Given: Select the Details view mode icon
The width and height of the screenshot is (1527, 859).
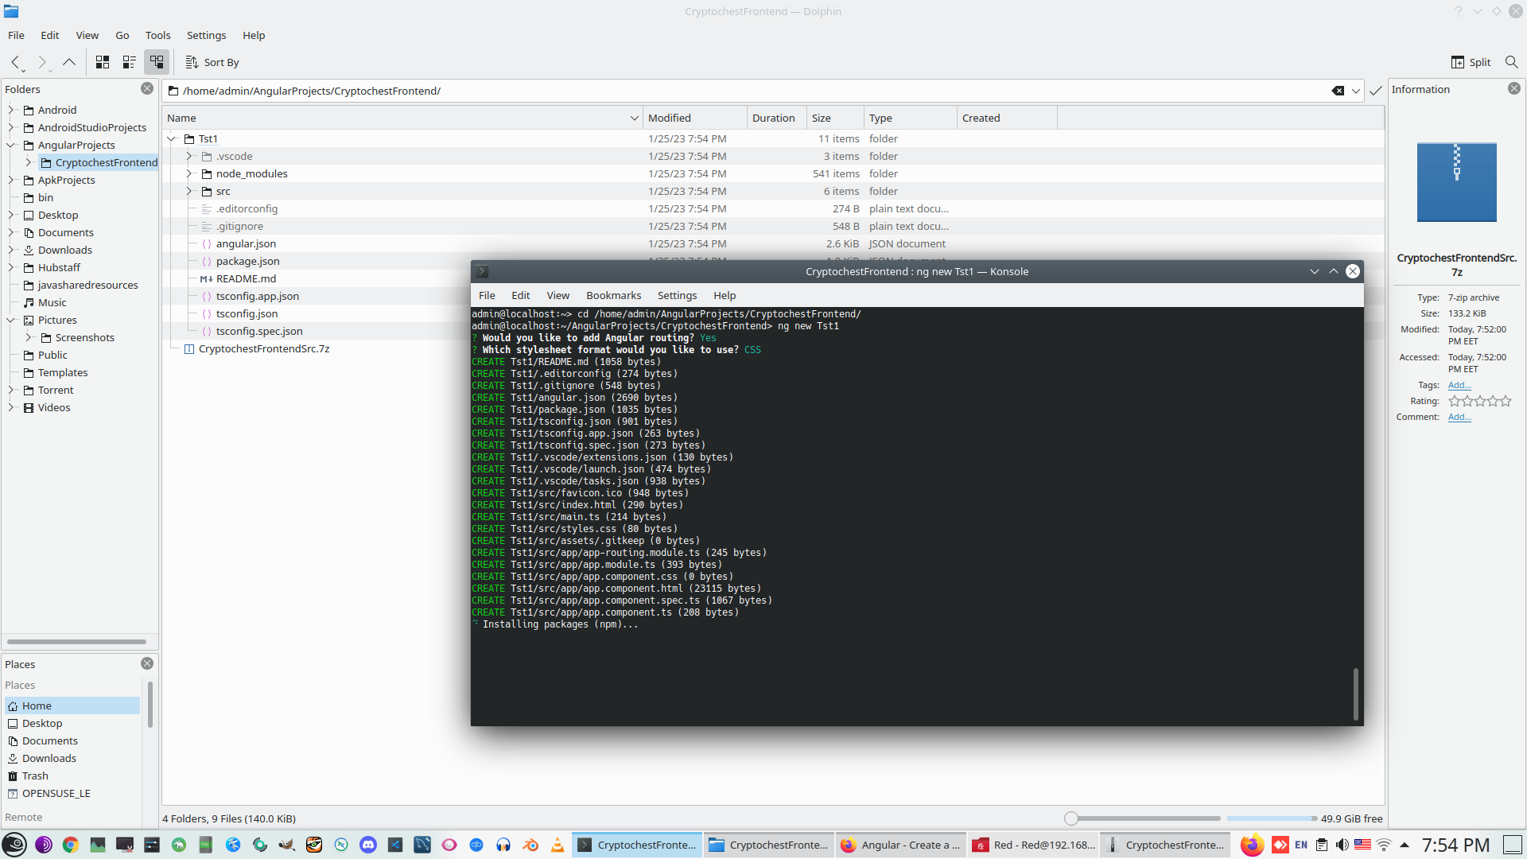Looking at the screenshot, I should (157, 62).
